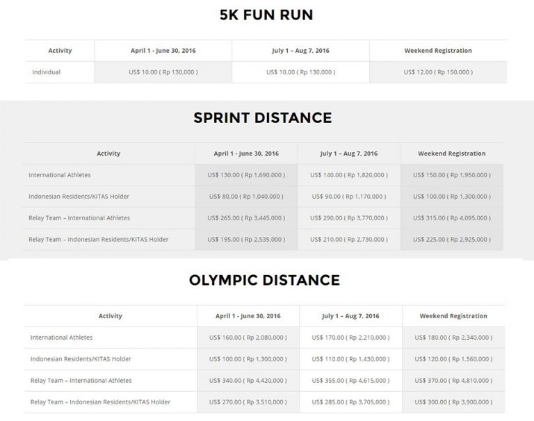Screen dimensions: 534x421
Task: Click the US$ 270.00 Olympic relay price
Action: point(247,402)
